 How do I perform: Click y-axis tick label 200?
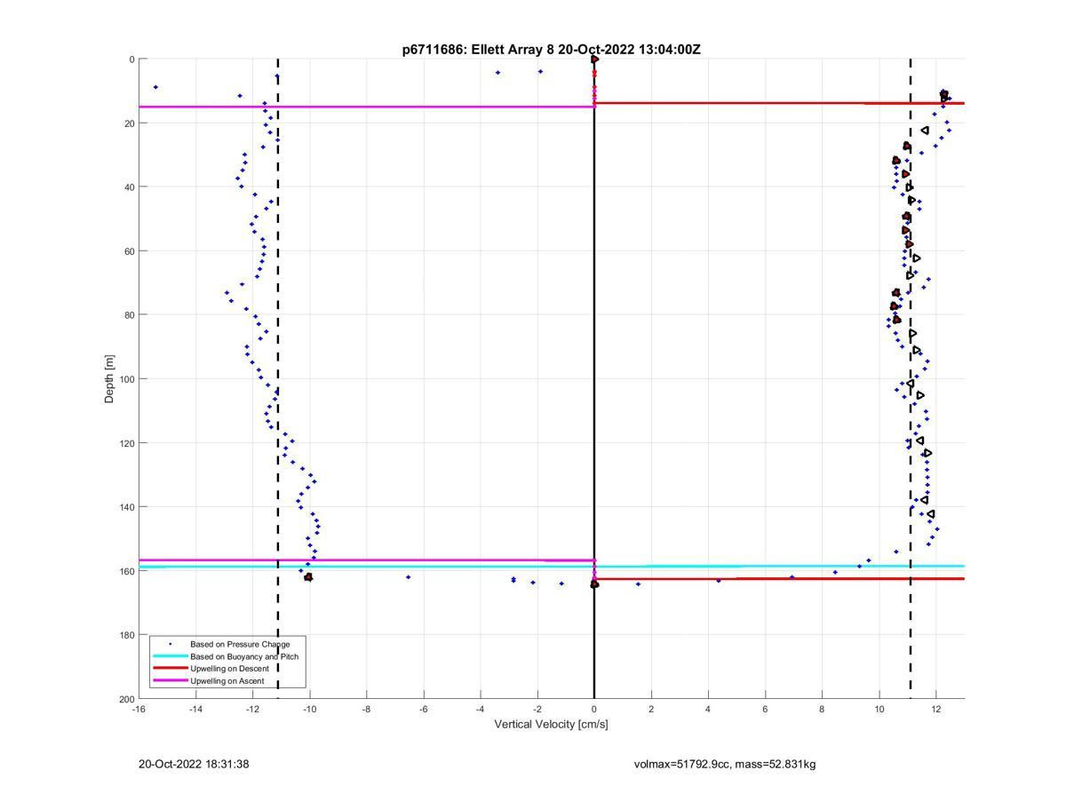pos(126,699)
